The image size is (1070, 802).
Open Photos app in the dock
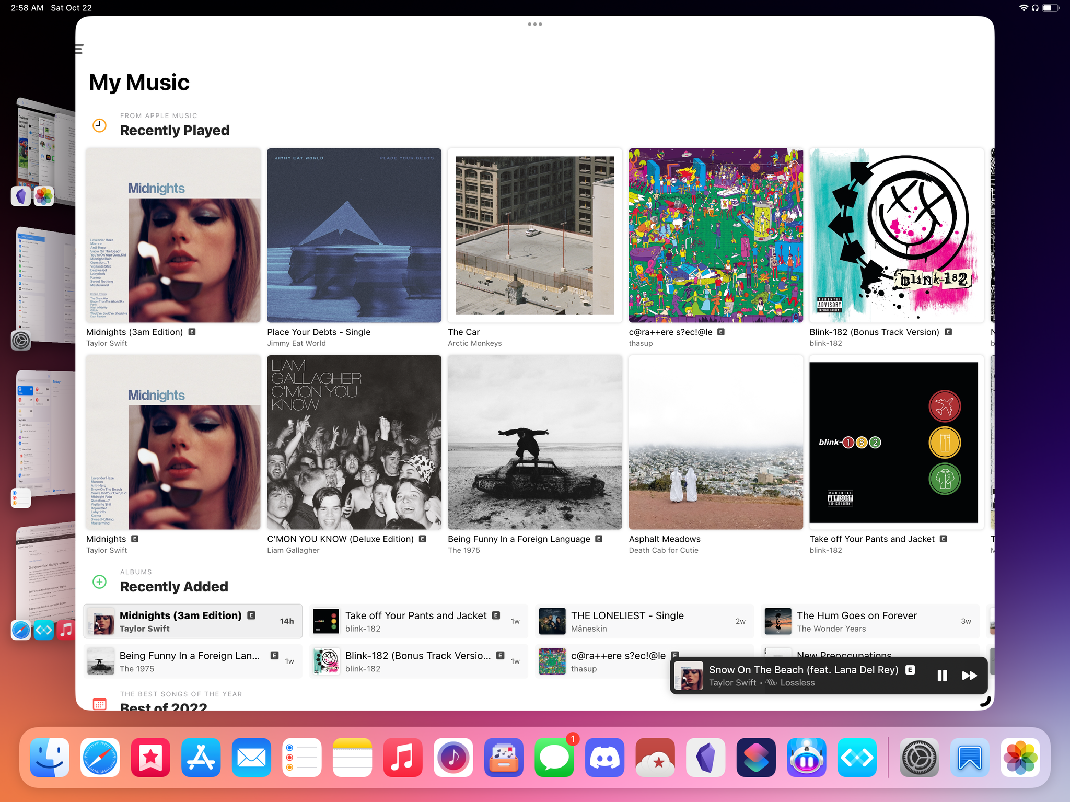[1020, 758]
